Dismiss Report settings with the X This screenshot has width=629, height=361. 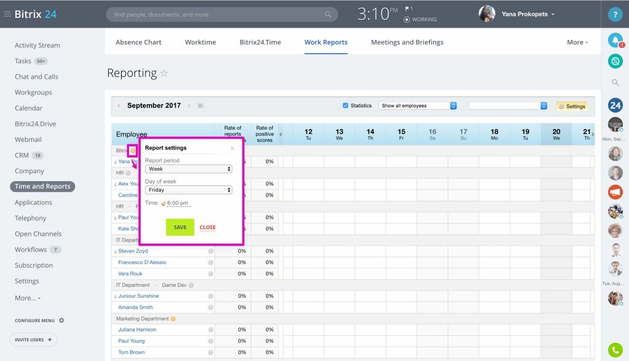pos(232,149)
